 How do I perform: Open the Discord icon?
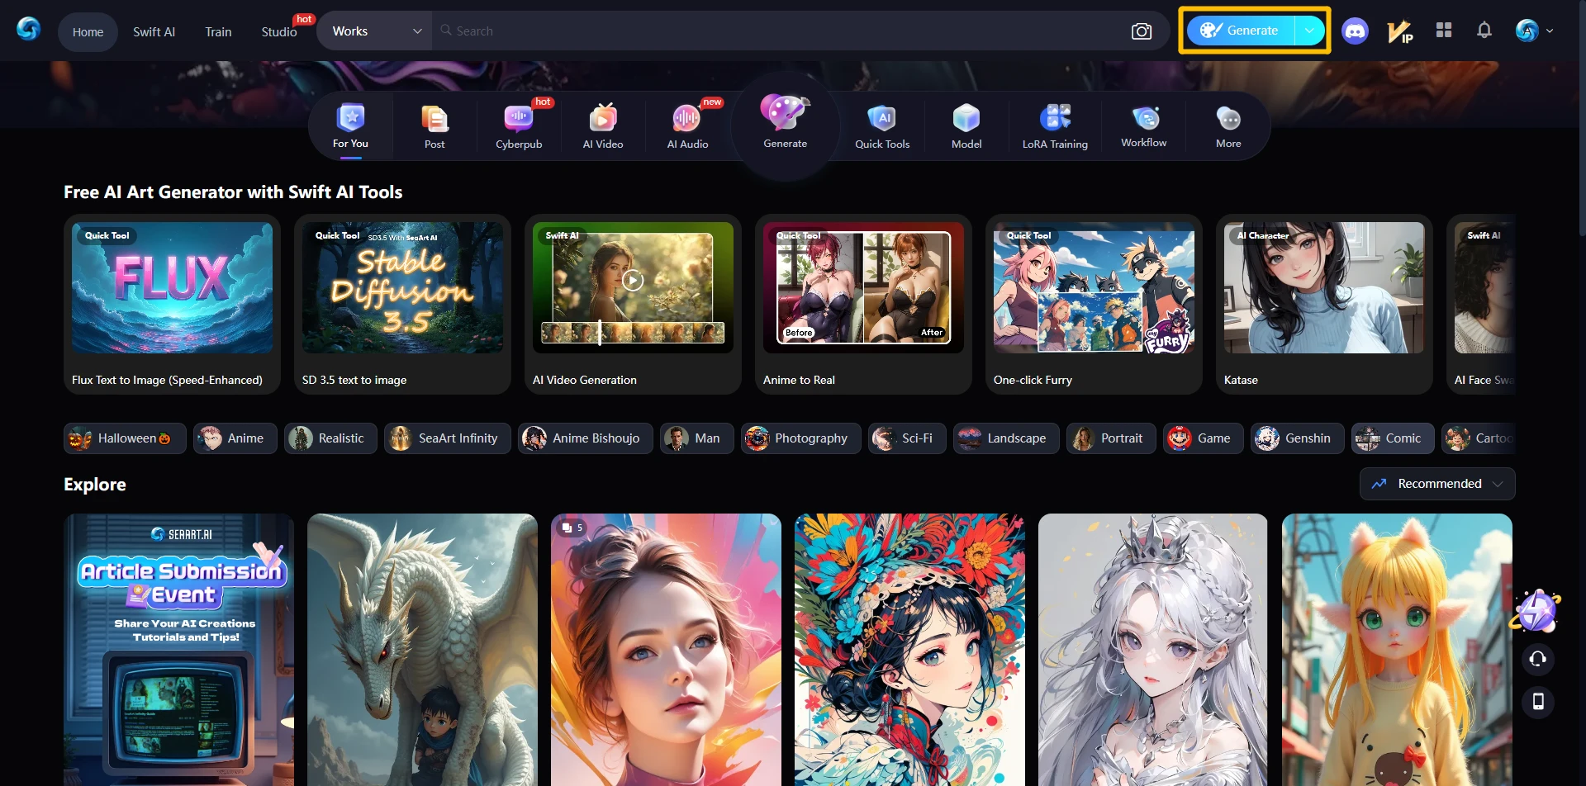(x=1355, y=31)
